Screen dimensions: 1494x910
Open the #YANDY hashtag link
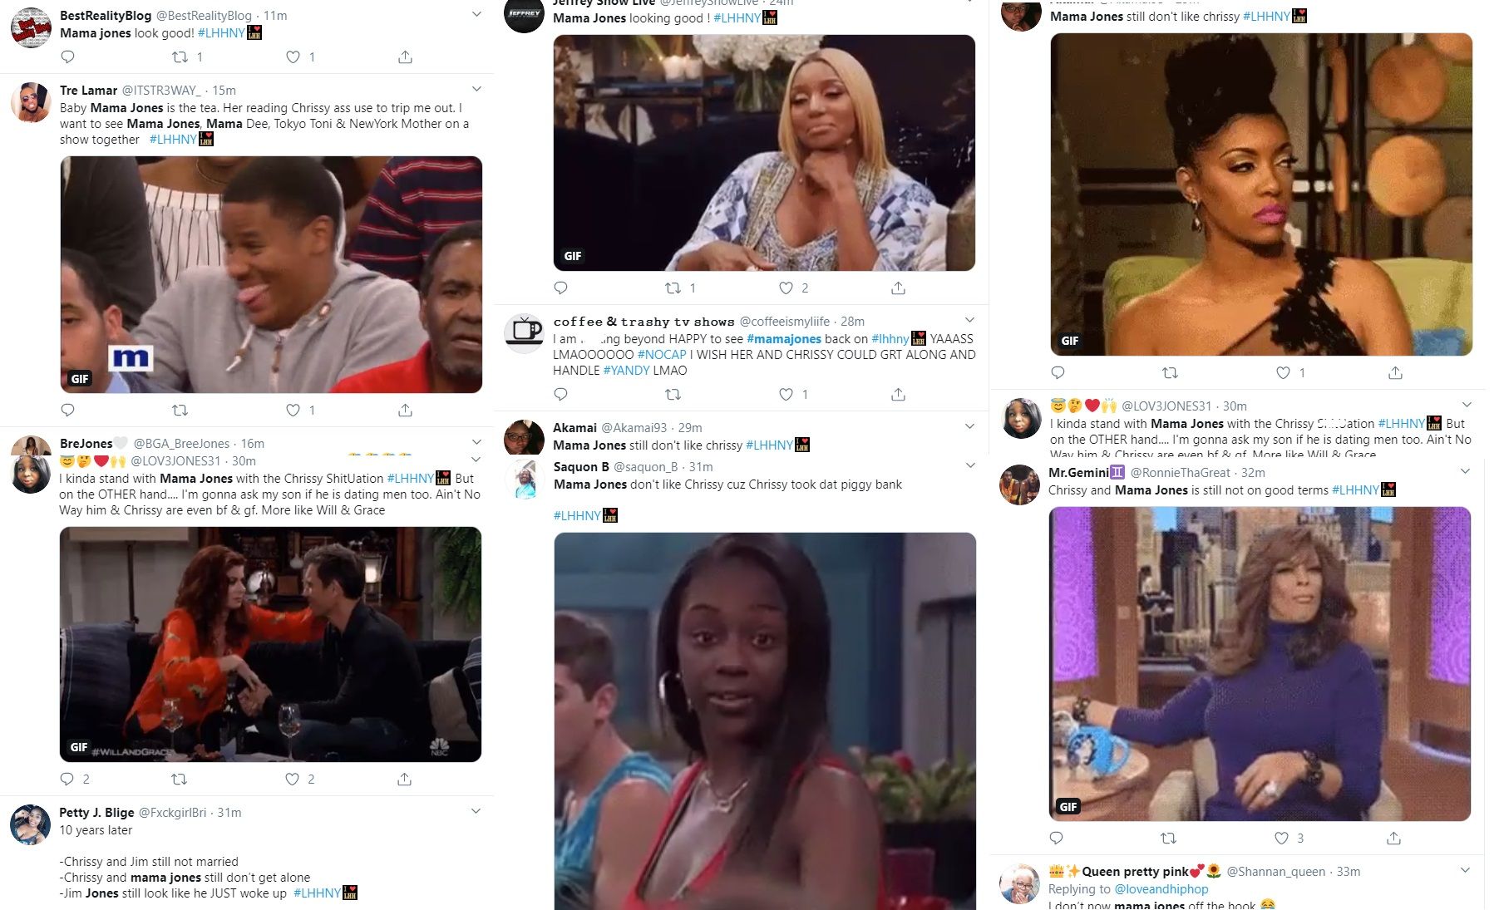pos(626,371)
